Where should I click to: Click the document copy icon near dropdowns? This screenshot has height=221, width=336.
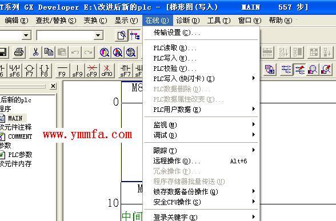click(x=122, y=35)
